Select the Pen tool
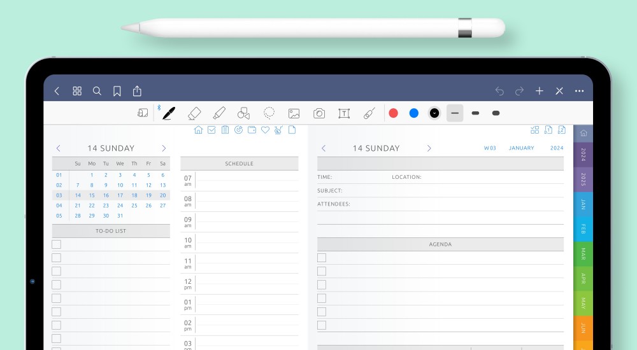 pyautogui.click(x=169, y=113)
